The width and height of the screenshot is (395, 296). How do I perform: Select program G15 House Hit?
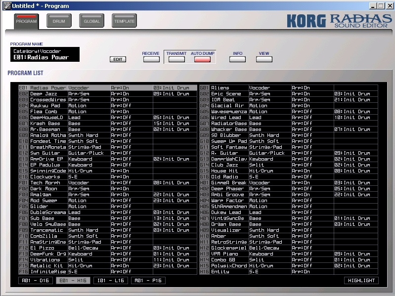289,171
